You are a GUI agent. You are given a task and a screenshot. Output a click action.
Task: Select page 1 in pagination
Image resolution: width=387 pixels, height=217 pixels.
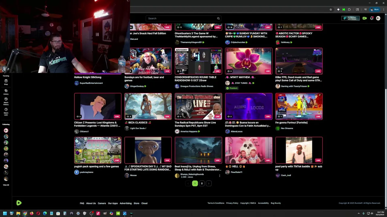[x=195, y=183]
